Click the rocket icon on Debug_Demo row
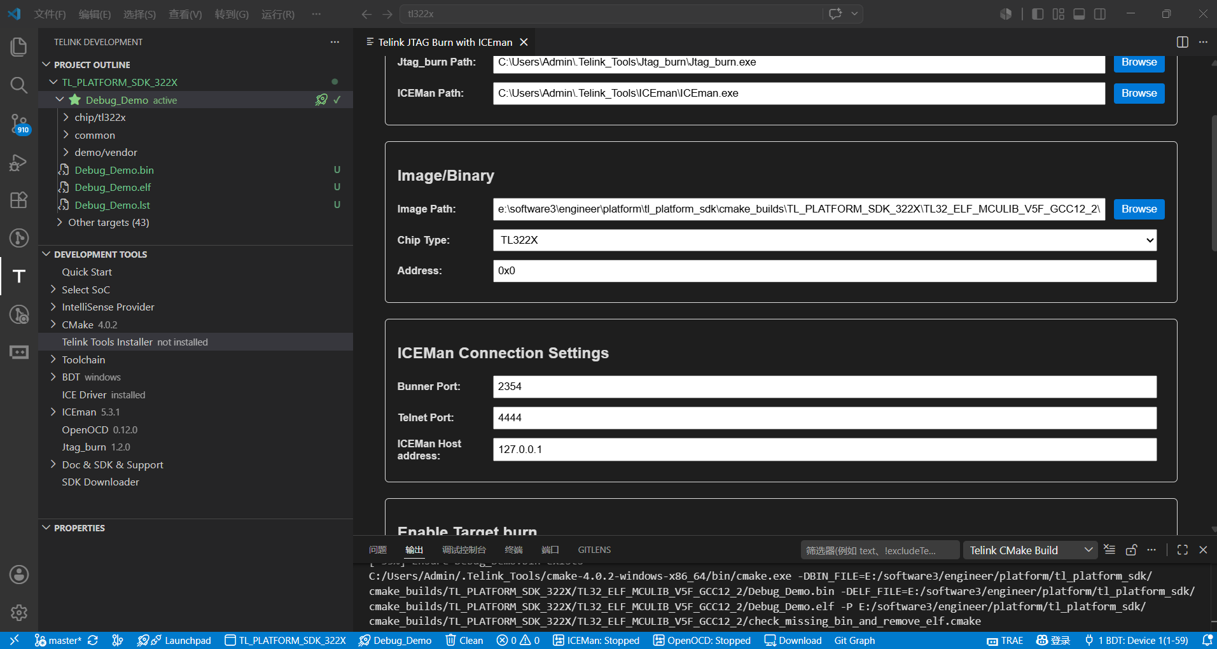 click(321, 100)
